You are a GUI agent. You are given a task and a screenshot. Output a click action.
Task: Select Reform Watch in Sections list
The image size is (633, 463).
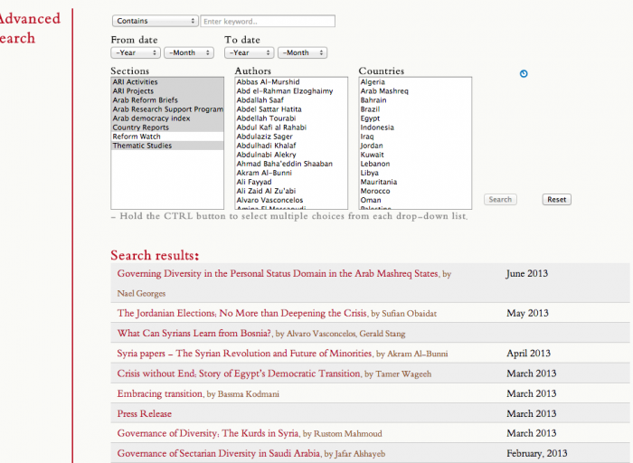137,137
